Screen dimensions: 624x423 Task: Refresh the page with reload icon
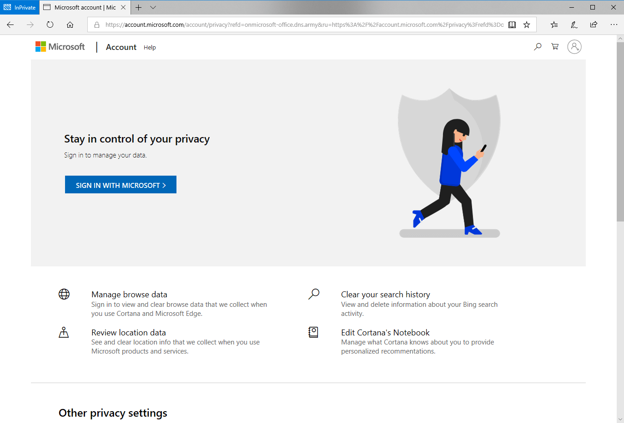pos(50,25)
